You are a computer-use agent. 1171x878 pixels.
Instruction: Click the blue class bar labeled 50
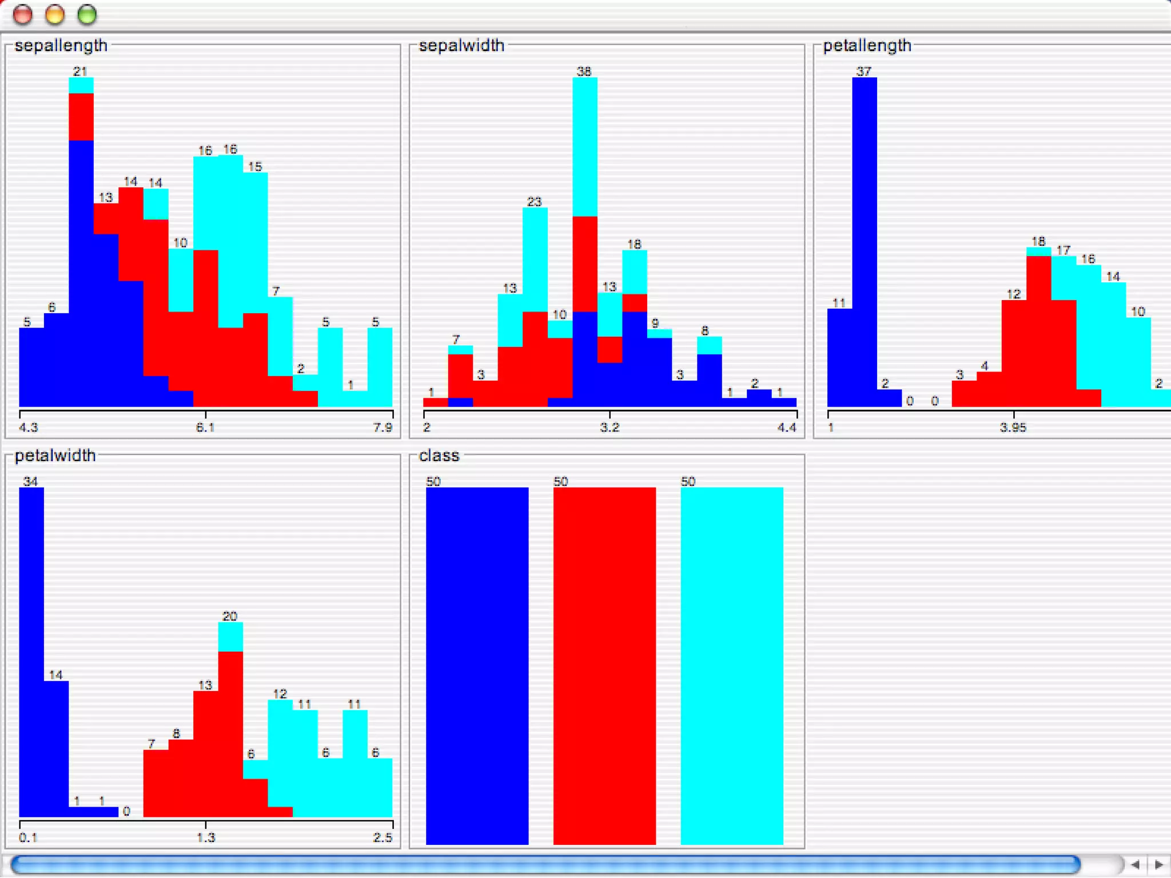[477, 666]
